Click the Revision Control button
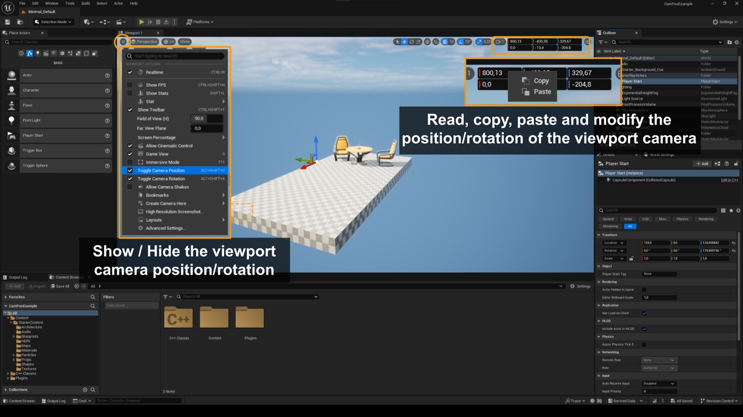Image resolution: width=743 pixels, height=417 pixels. (x=719, y=401)
